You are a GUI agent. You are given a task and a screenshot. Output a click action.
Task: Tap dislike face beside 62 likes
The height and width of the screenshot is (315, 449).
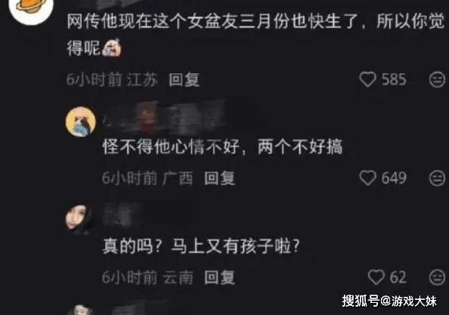pyautogui.click(x=437, y=277)
